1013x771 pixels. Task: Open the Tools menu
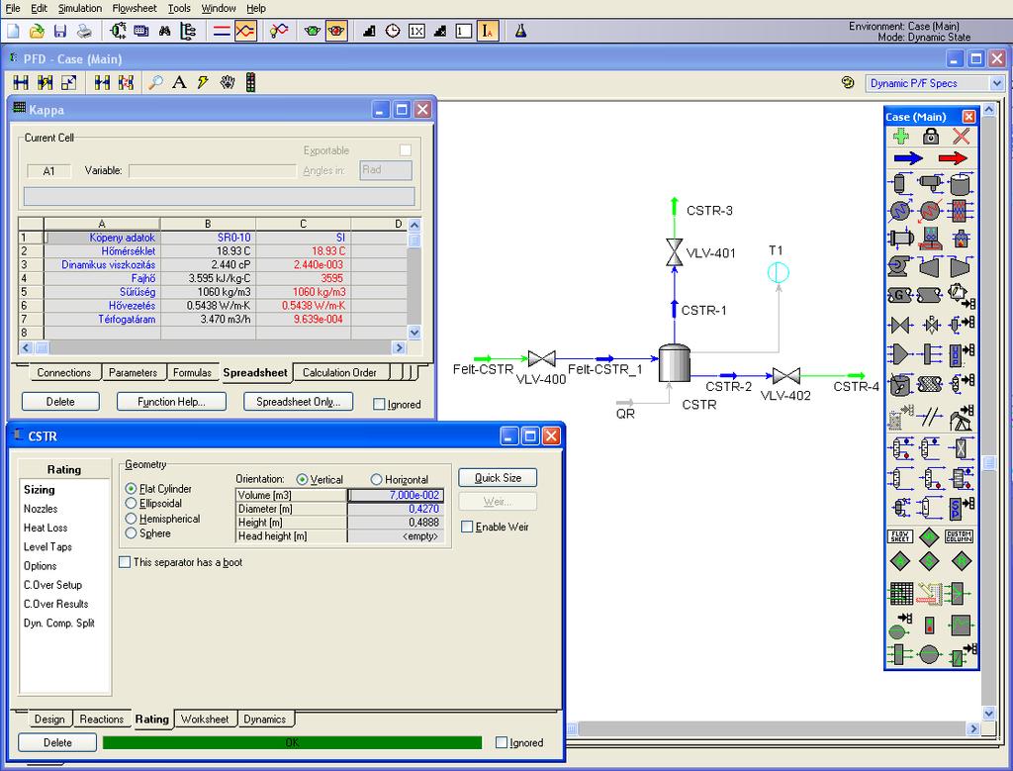(179, 8)
